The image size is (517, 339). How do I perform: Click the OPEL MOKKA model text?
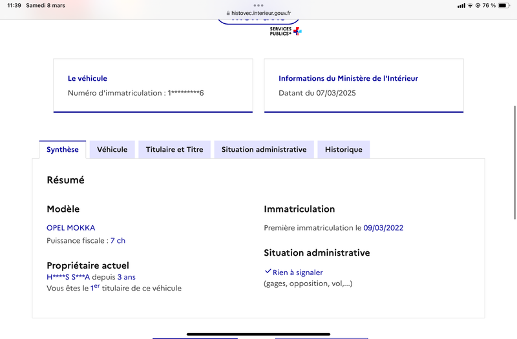pos(71,228)
